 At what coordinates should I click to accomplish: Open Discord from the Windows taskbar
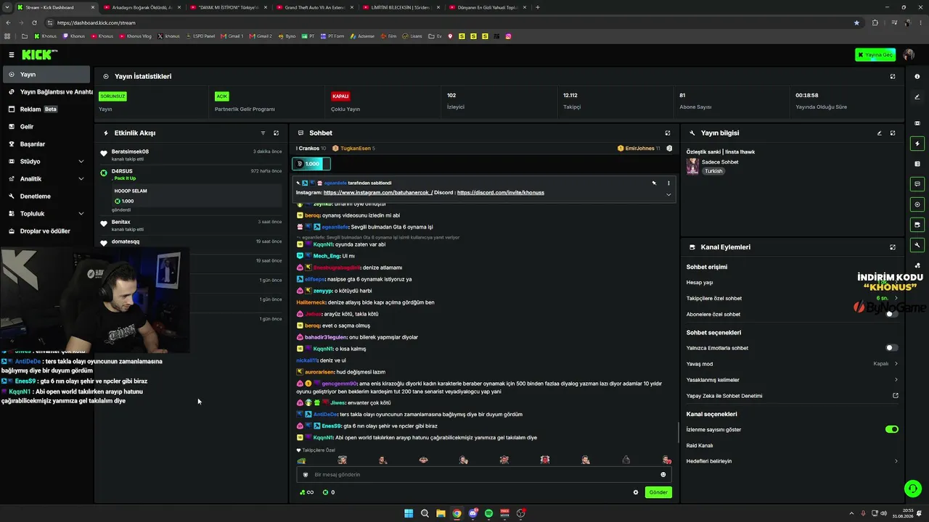click(x=472, y=513)
